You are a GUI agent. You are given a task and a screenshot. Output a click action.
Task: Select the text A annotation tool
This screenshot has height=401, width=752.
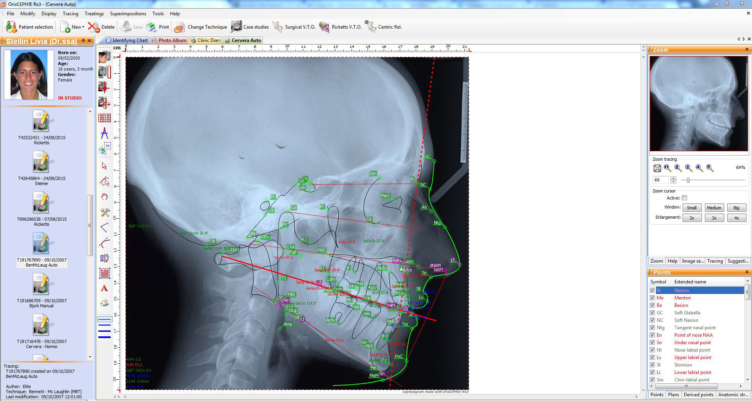pos(104,289)
